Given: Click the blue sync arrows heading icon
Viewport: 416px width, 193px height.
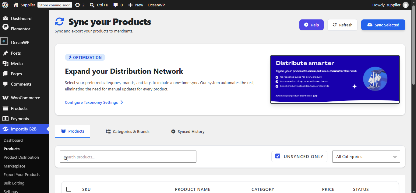Looking at the screenshot, I should pos(59,22).
